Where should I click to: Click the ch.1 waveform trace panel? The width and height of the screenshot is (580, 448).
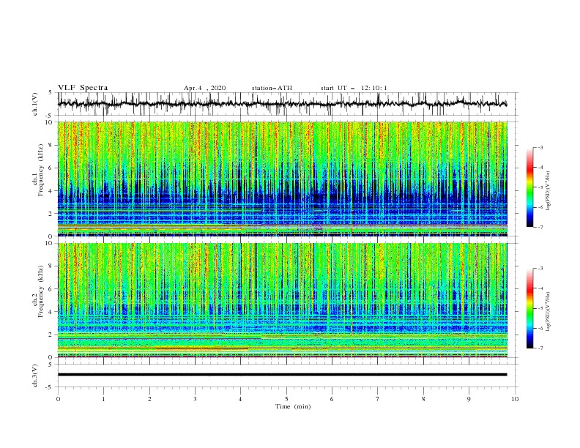tap(288, 104)
